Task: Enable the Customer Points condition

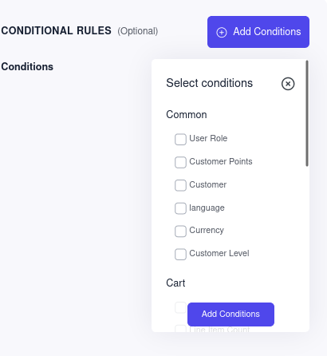Action: (180, 162)
